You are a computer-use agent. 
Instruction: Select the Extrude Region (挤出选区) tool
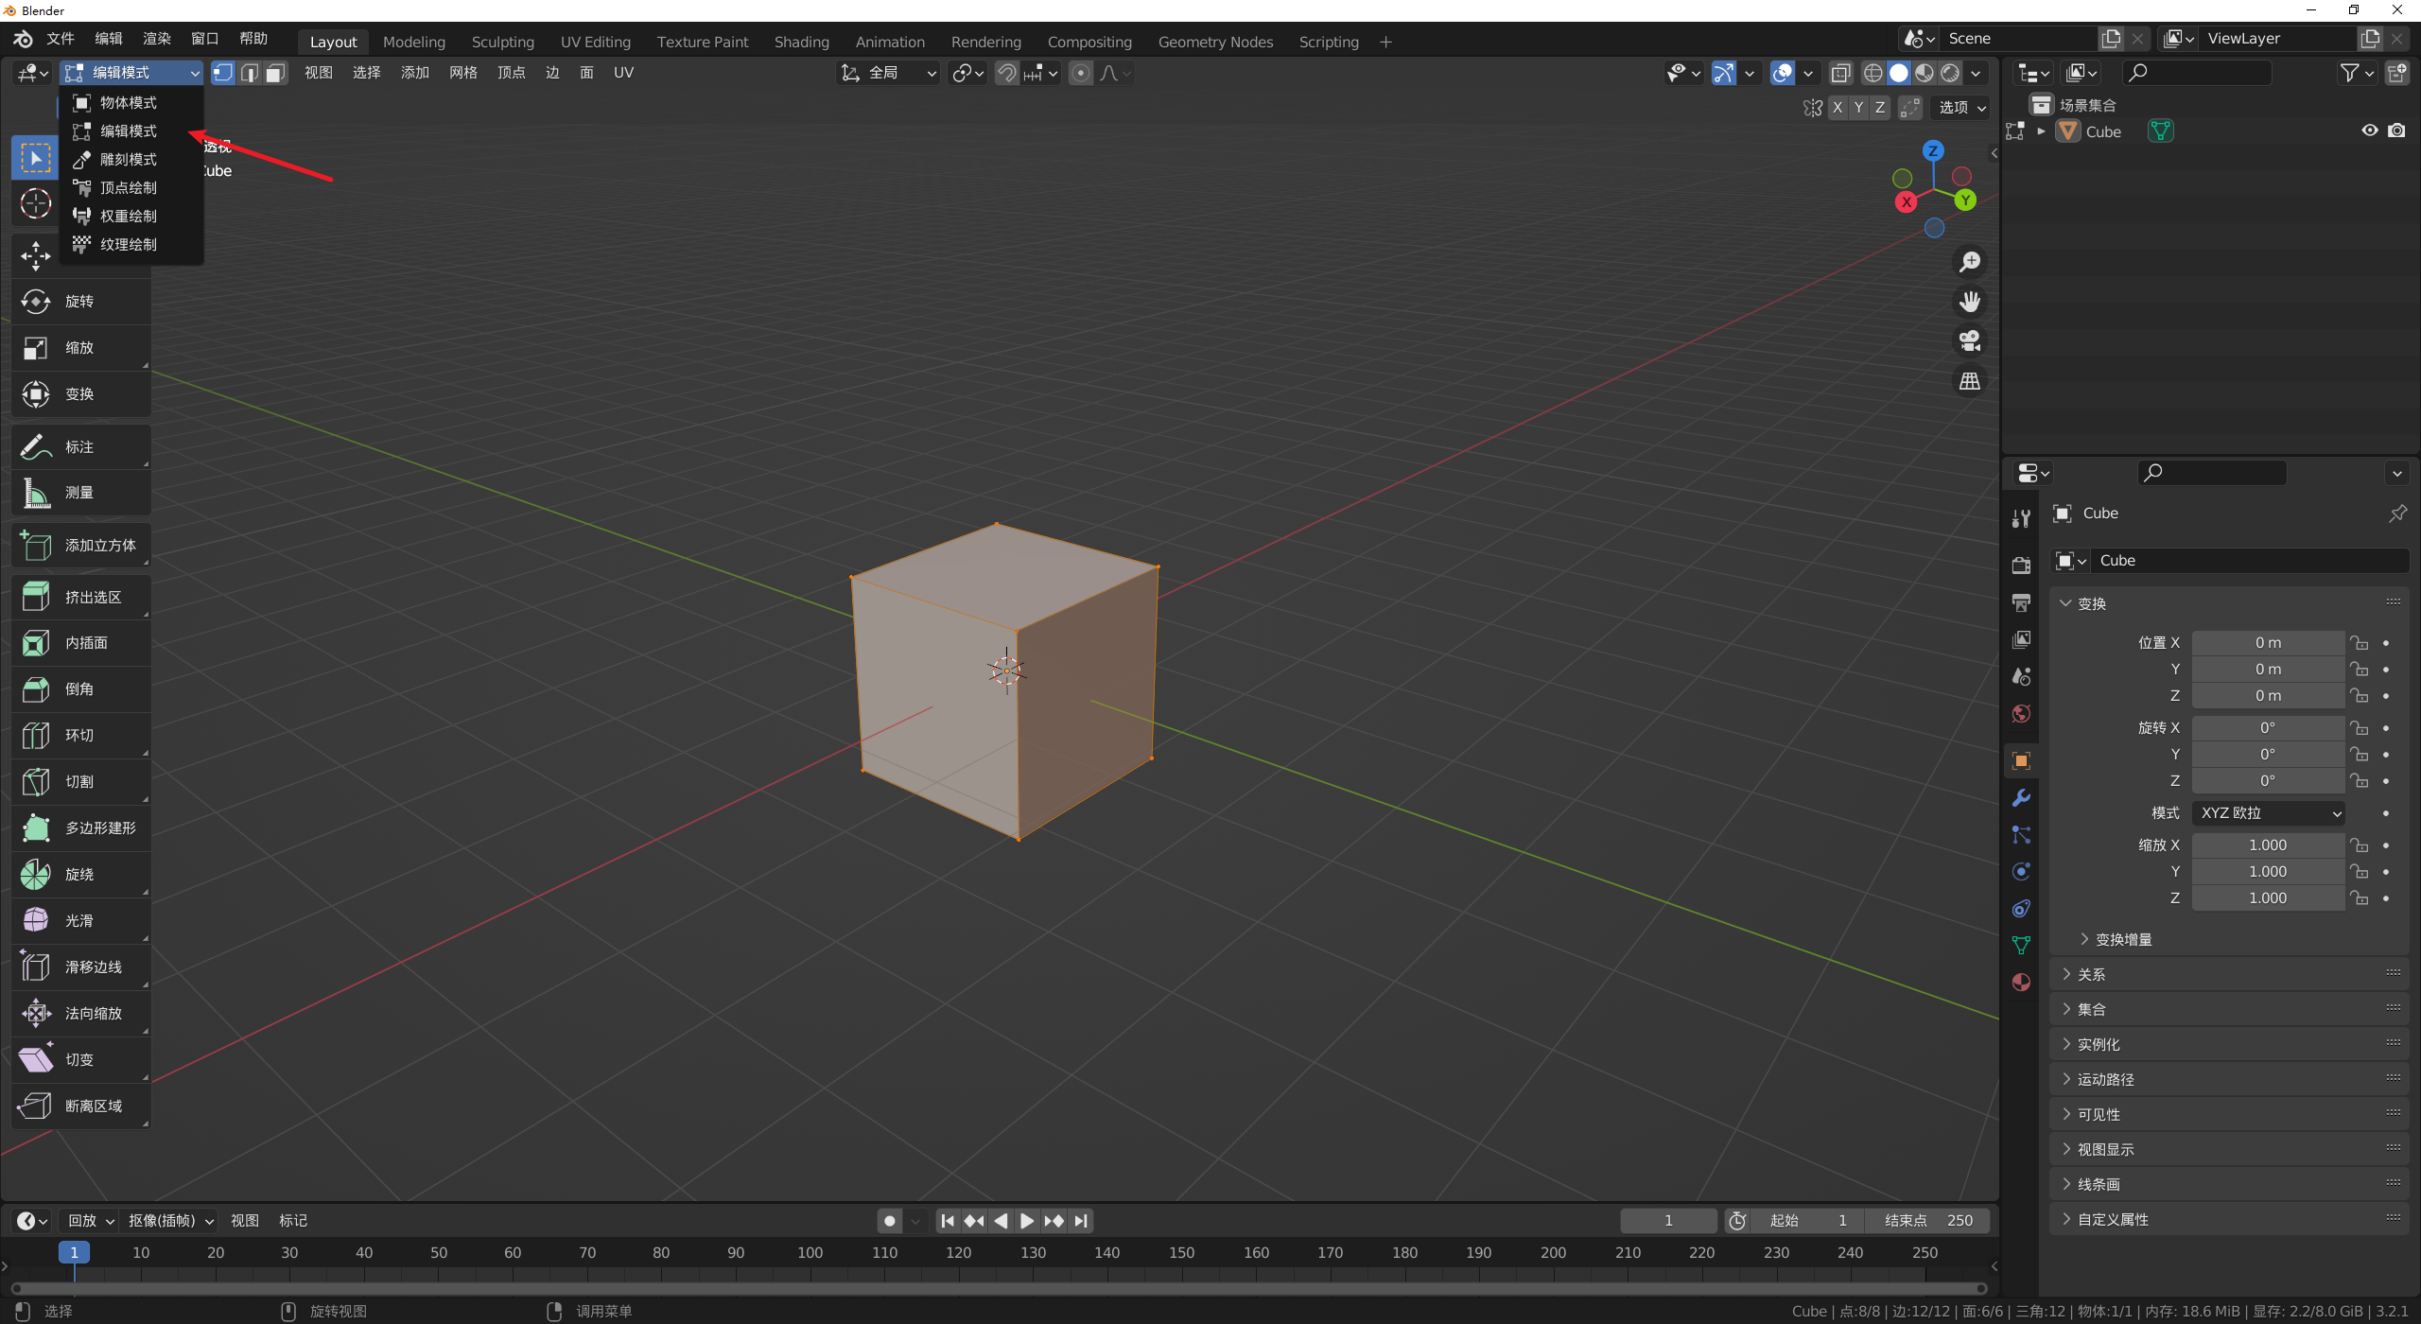coord(79,598)
